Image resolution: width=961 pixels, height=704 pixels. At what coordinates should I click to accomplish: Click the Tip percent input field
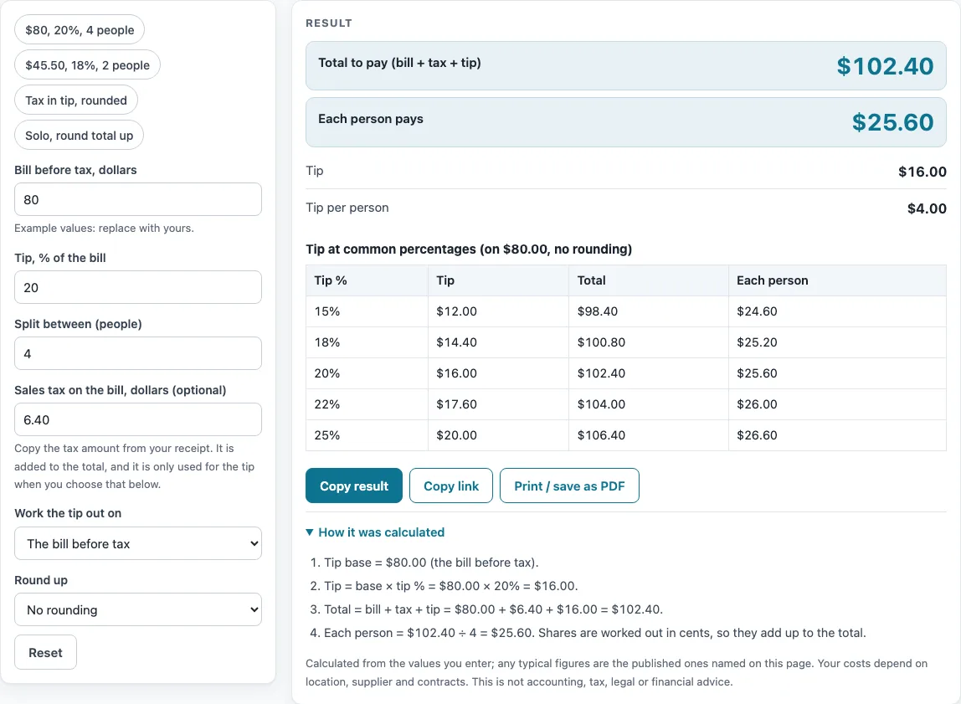pos(138,287)
